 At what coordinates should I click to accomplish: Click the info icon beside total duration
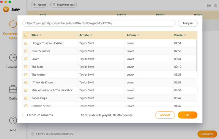32,134
